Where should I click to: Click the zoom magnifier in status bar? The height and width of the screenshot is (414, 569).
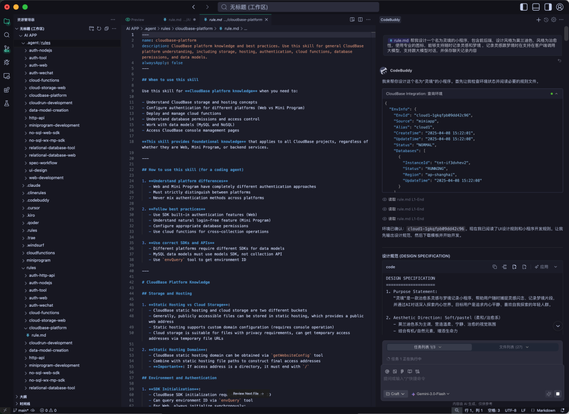tap(457, 410)
